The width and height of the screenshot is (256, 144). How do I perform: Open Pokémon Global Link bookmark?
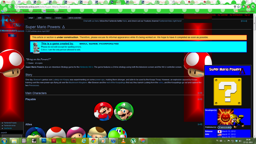(31, 11)
